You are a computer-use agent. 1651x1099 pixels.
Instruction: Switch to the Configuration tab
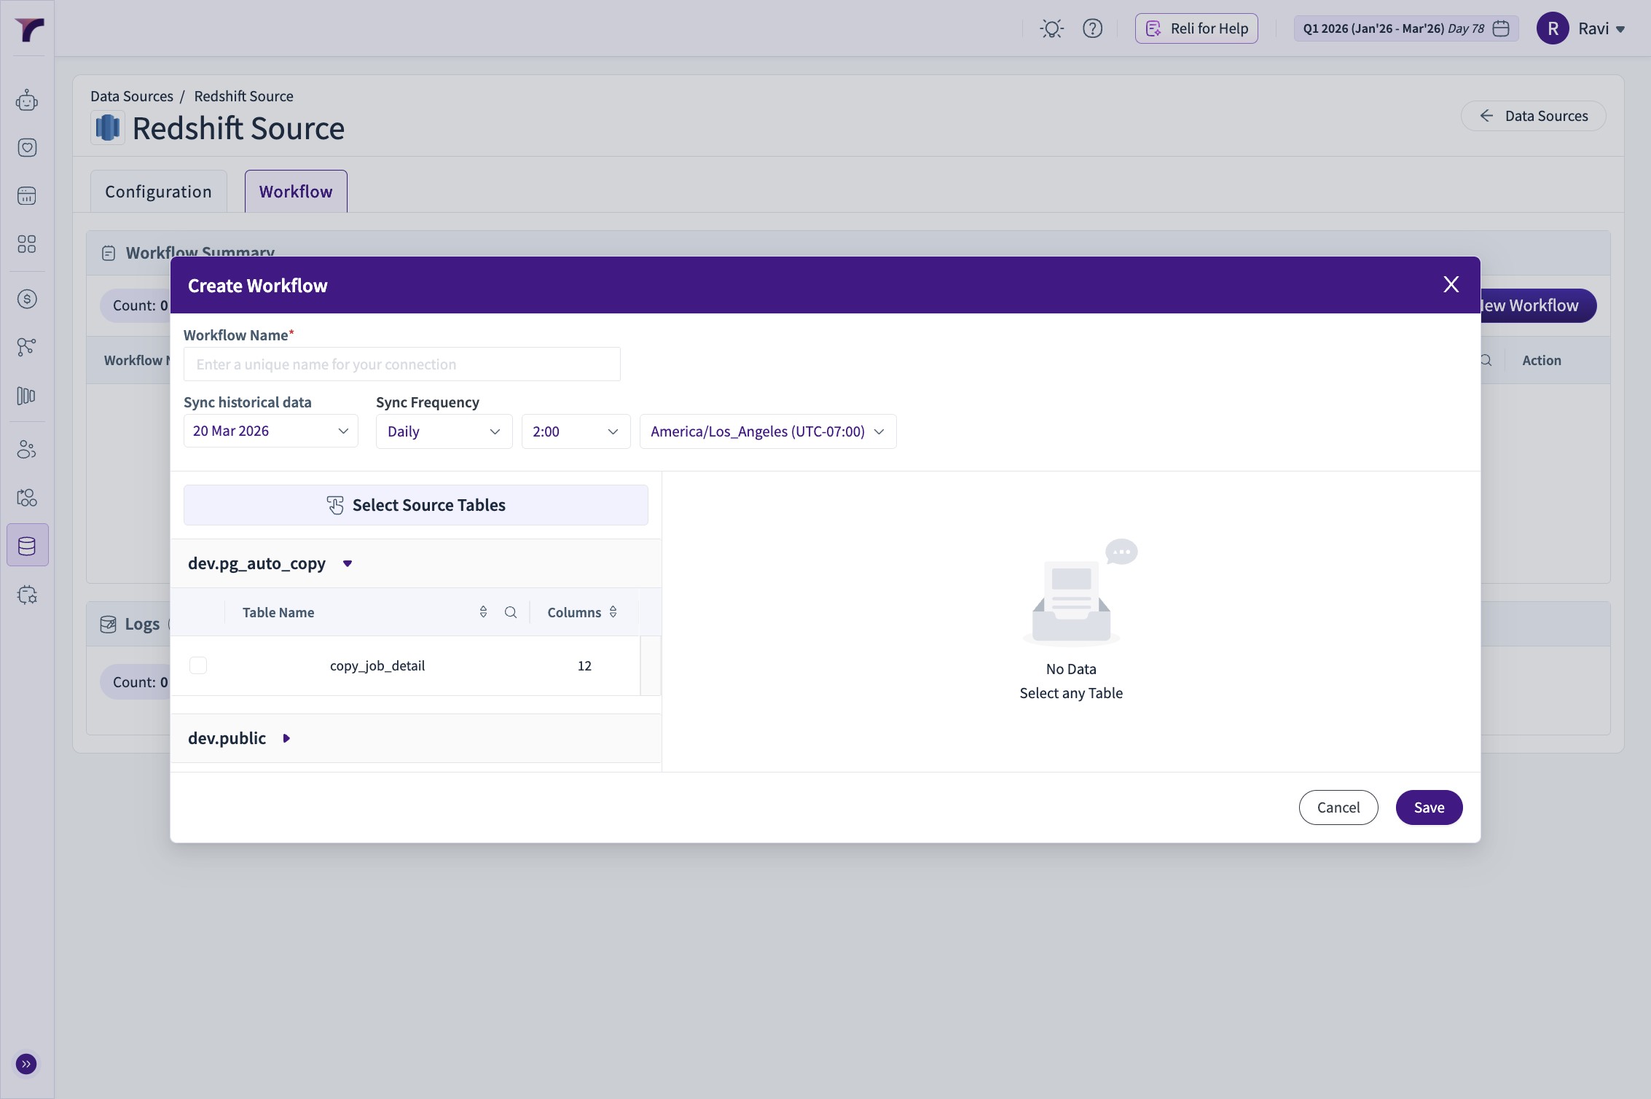point(158,192)
